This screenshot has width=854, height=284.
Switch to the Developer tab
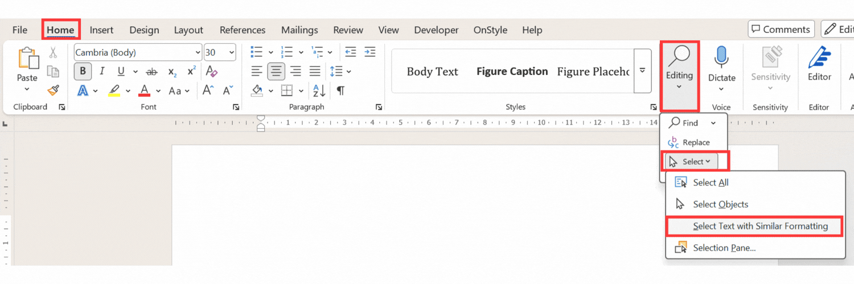[x=436, y=30]
